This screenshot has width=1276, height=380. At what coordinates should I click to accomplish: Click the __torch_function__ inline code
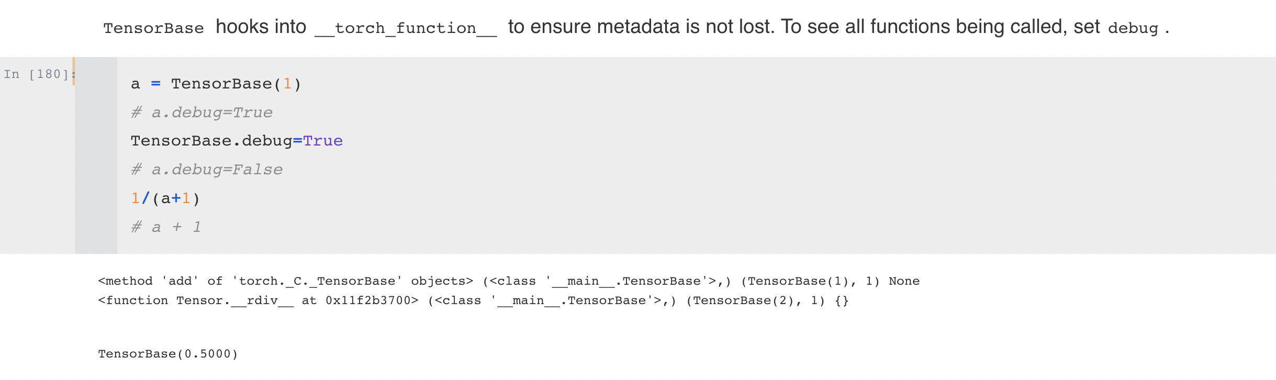point(405,28)
